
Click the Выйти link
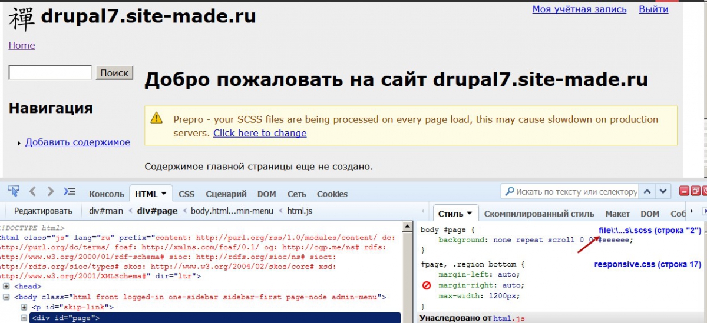point(653,9)
